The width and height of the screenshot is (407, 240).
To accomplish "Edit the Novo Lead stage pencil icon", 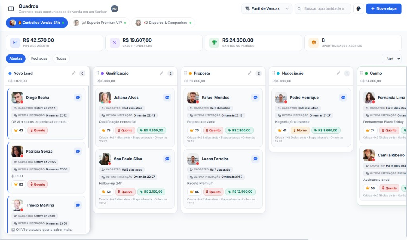I will pyautogui.click(x=74, y=73).
